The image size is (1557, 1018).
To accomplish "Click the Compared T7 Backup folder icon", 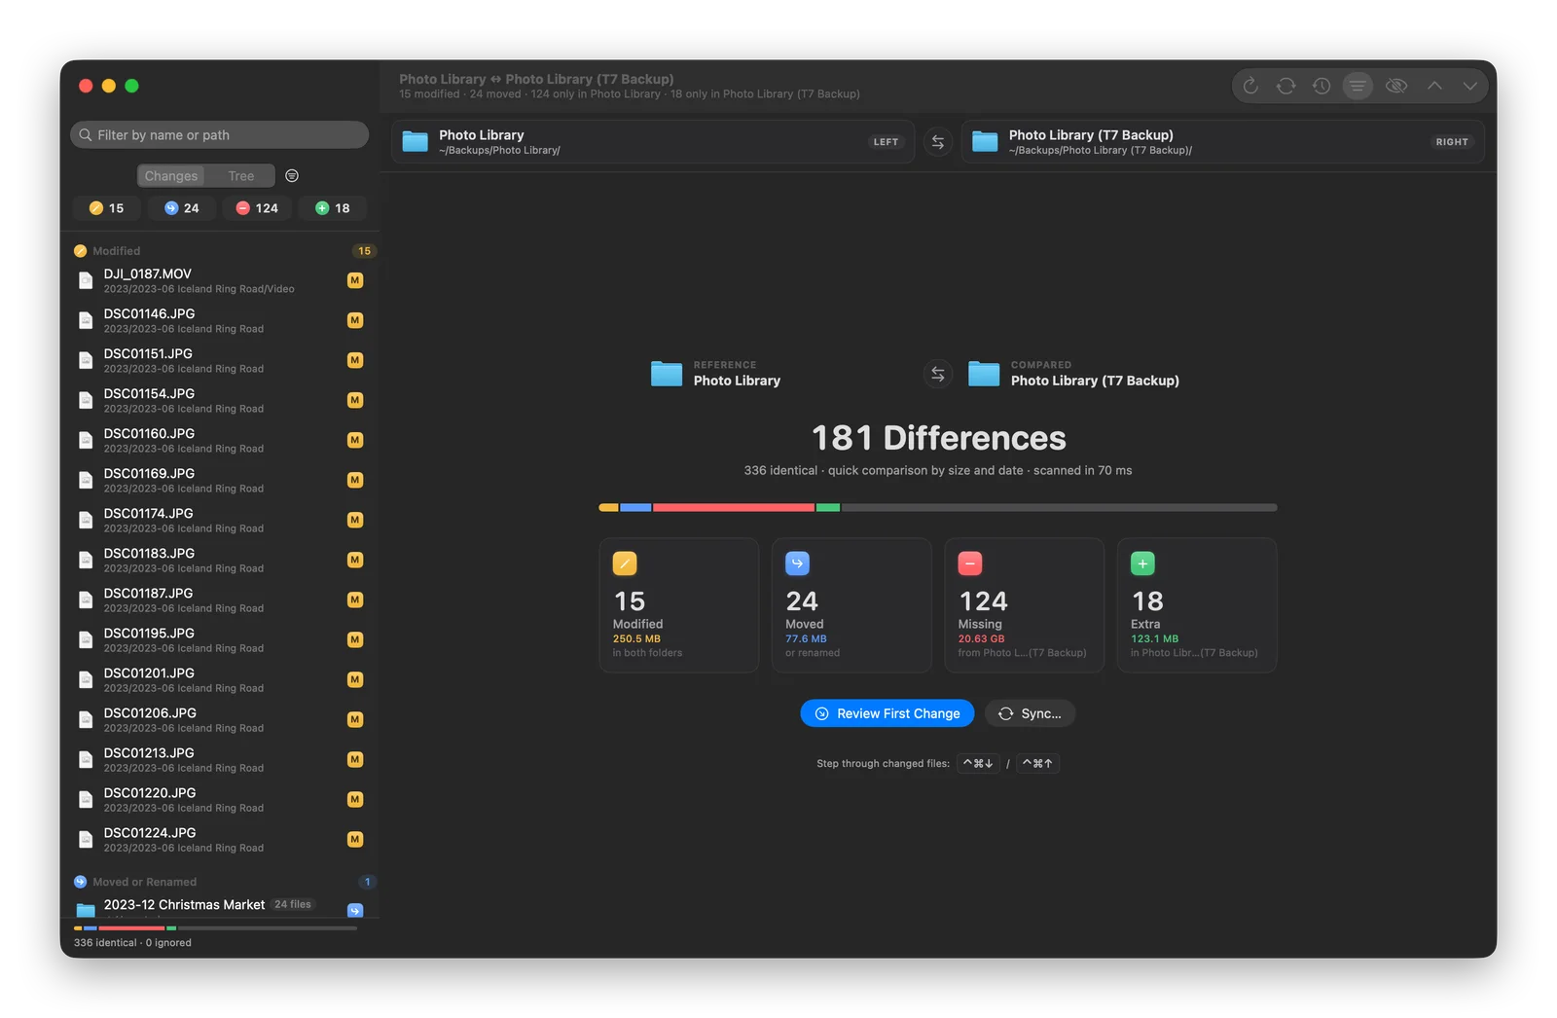I will tap(984, 374).
